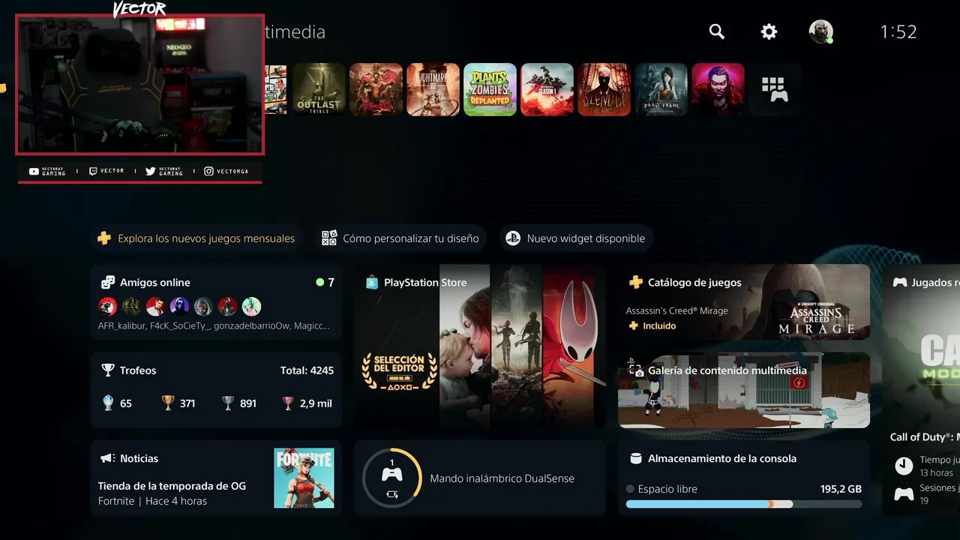Click the storage cylinder icon

tap(635, 458)
